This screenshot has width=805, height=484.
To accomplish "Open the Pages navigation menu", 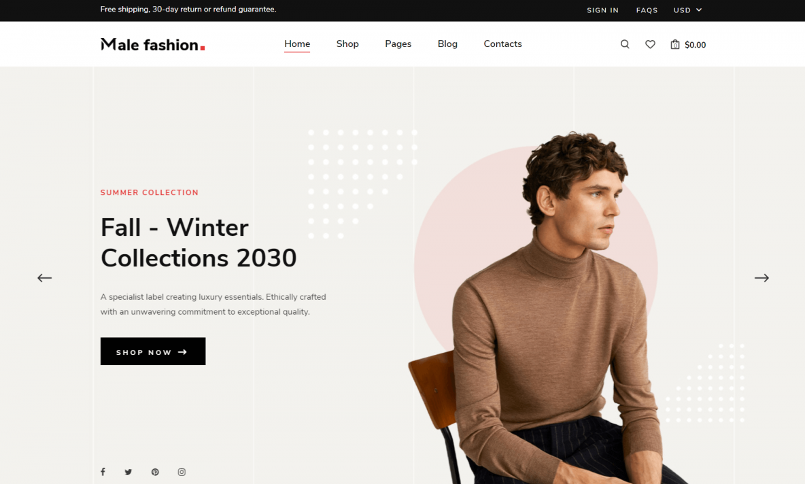I will [398, 44].
